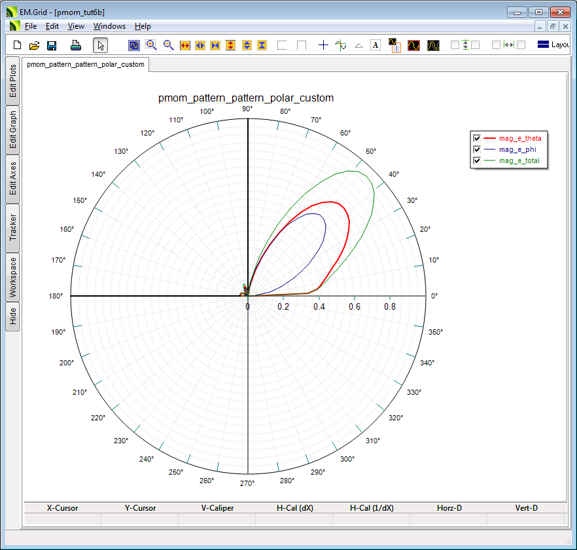Hide the mag_e_total trace via checkbox
Image resolution: width=577 pixels, height=550 pixels.
pyautogui.click(x=477, y=160)
